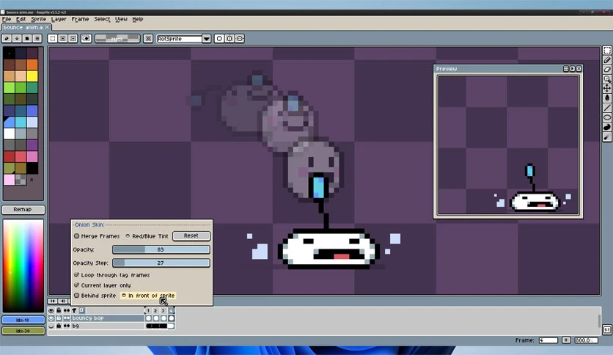
Task: Set selection mode to Add
Action: click(x=62, y=38)
